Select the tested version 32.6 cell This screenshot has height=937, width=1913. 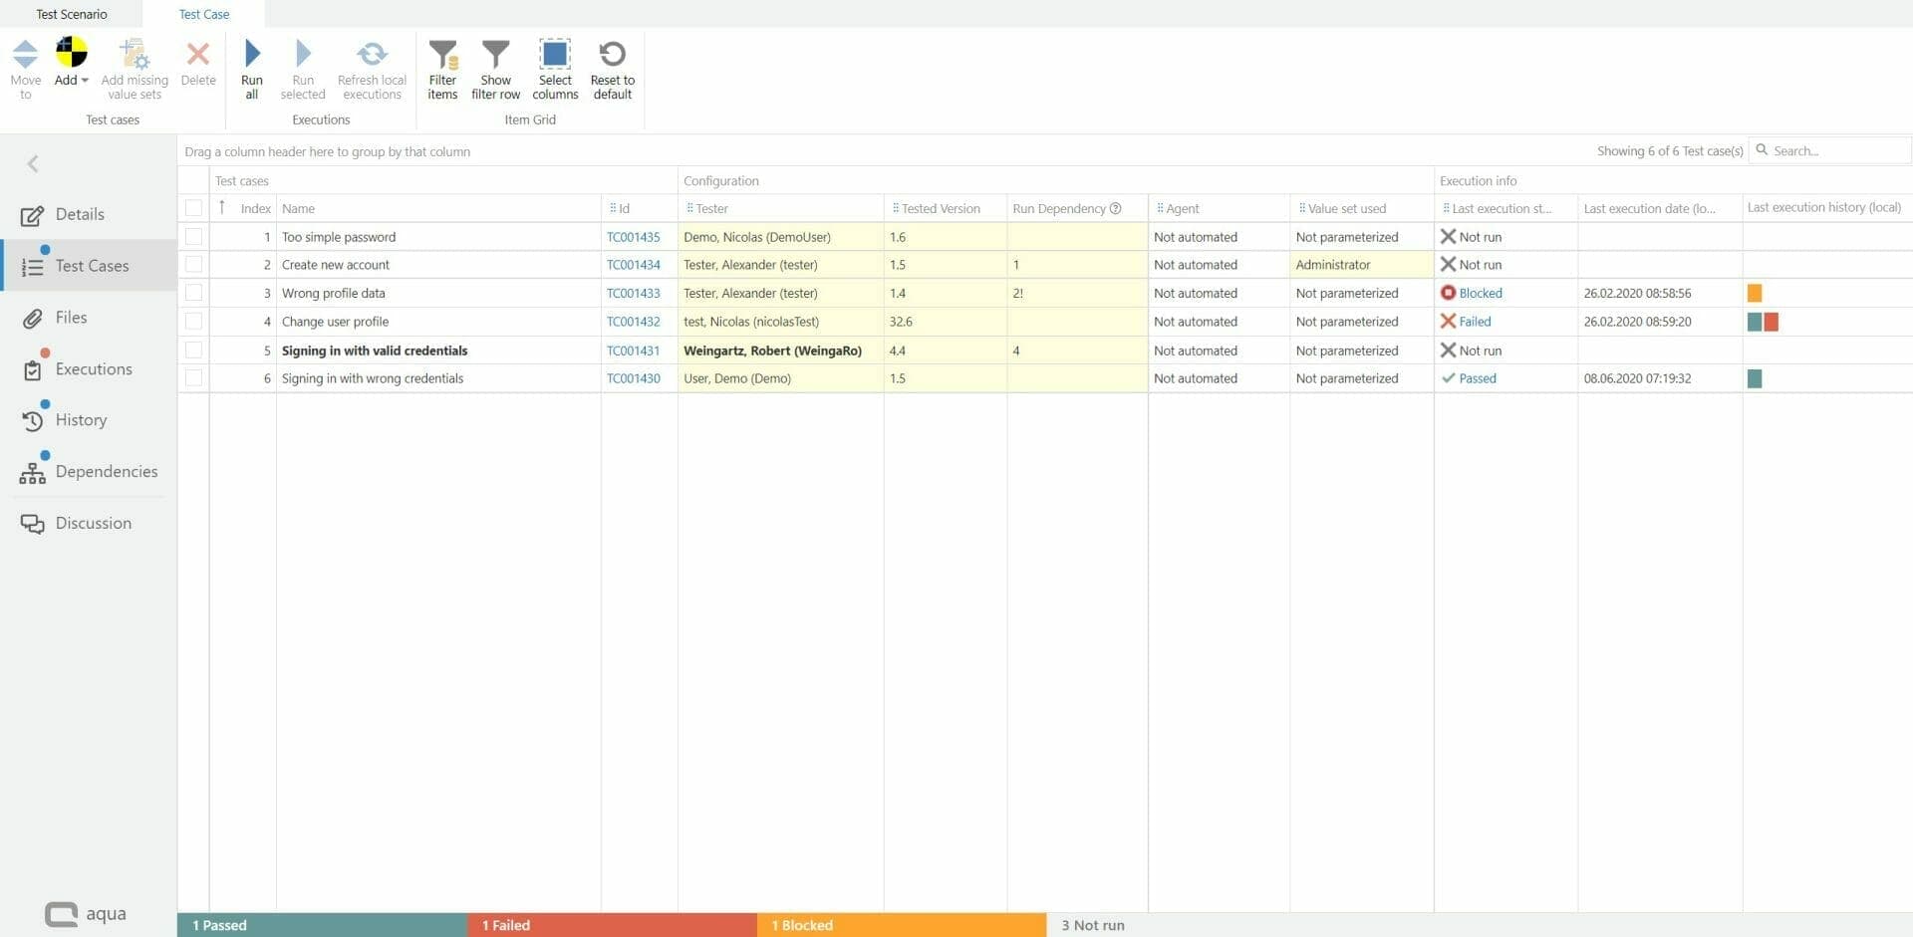point(945,322)
